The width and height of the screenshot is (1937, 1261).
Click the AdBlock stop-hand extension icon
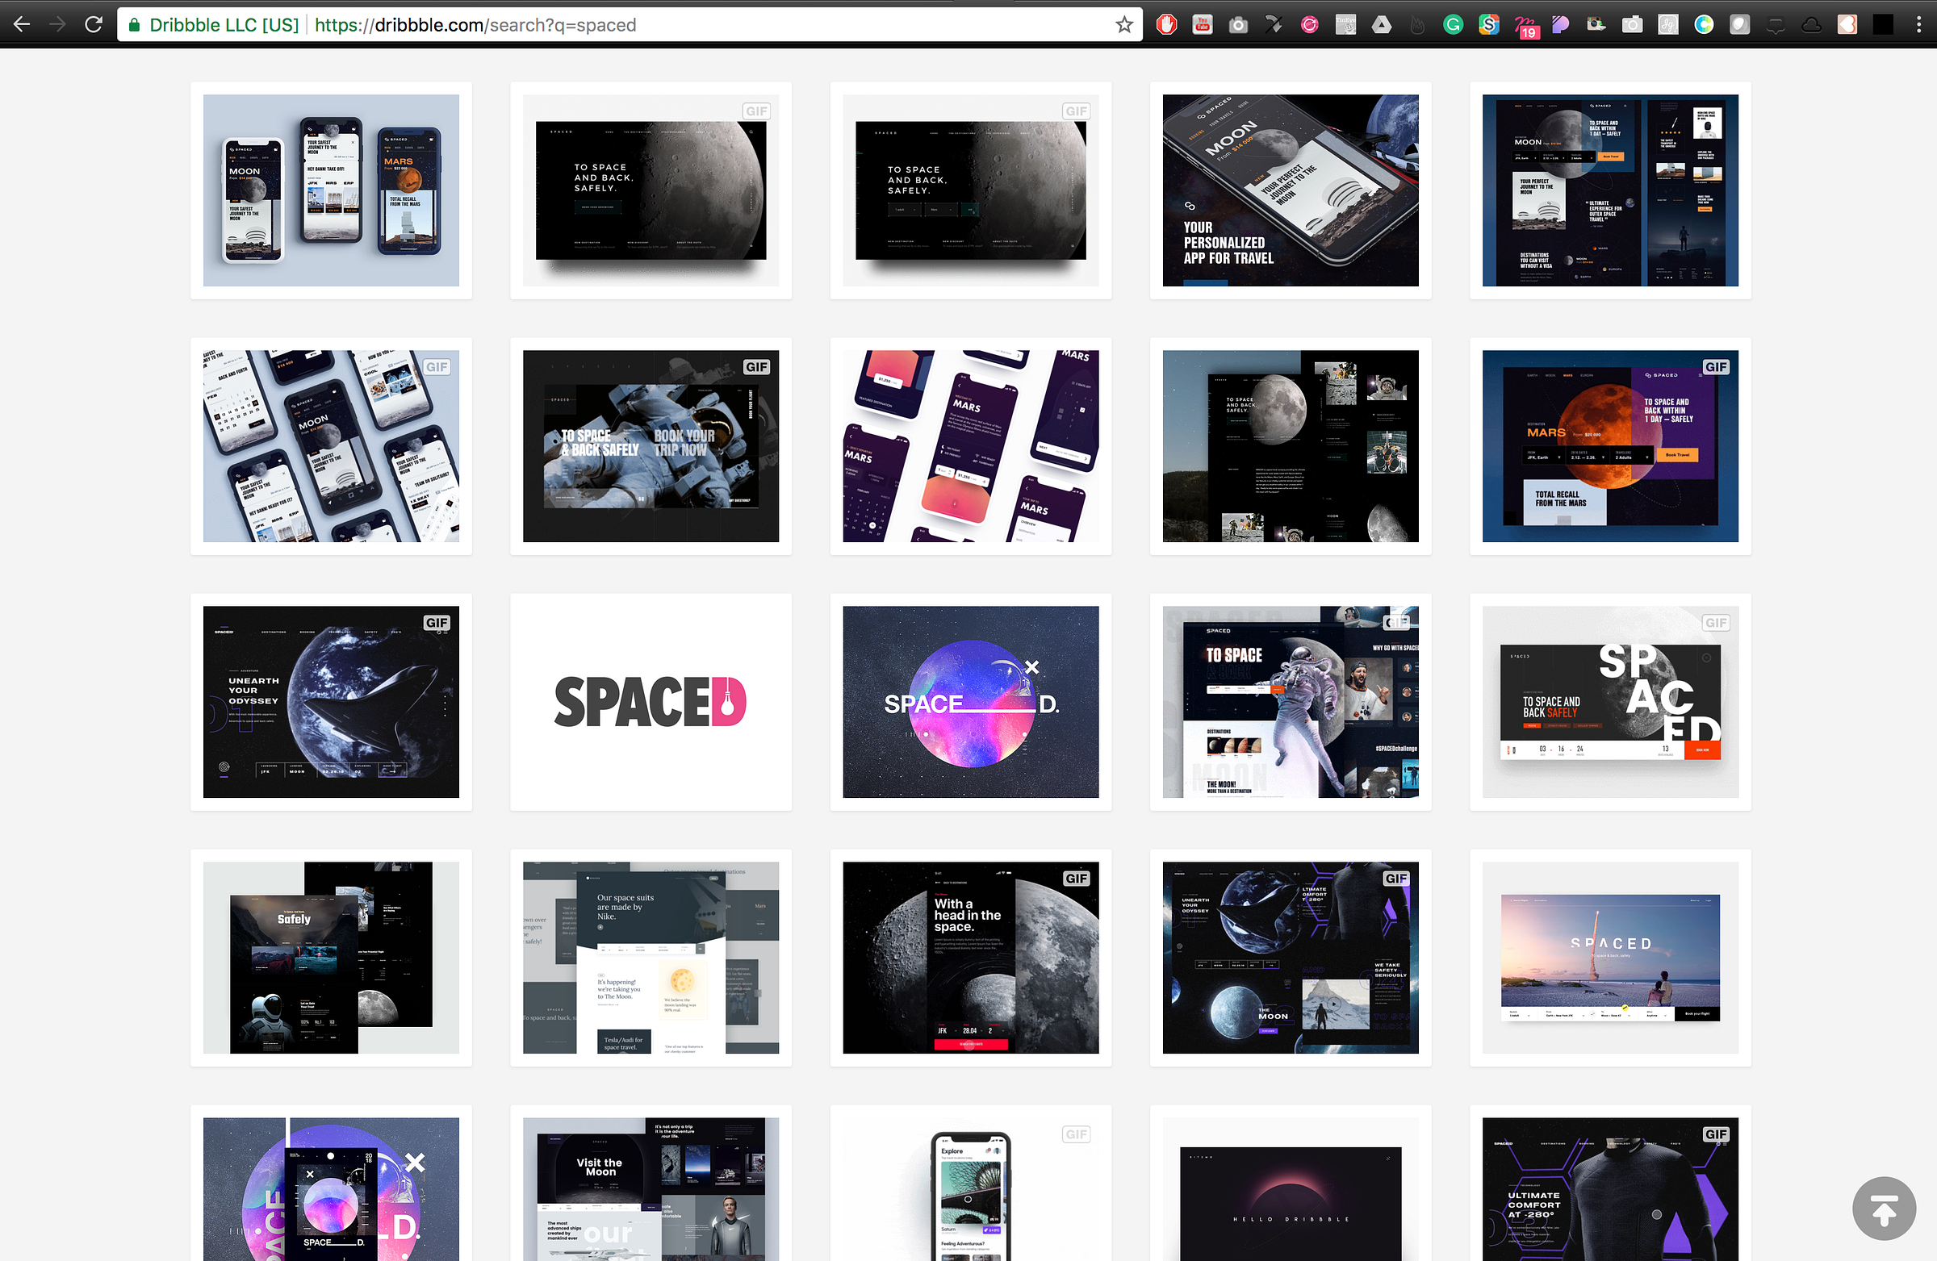point(1167,24)
